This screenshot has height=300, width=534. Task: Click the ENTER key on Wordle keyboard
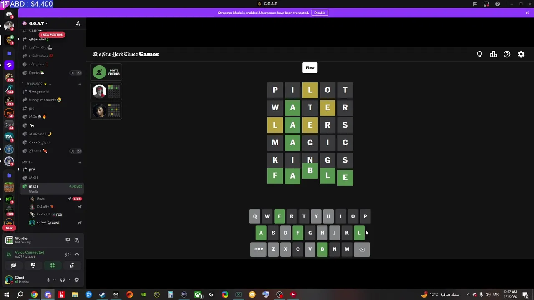[x=258, y=249]
